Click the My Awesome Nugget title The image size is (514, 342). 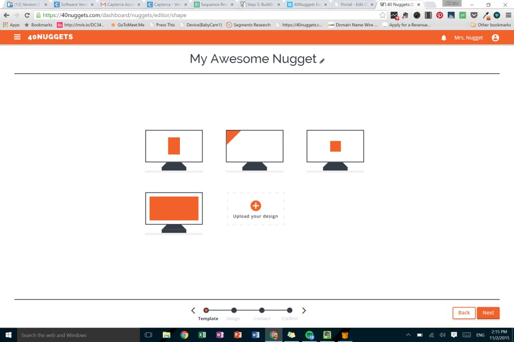click(x=253, y=59)
